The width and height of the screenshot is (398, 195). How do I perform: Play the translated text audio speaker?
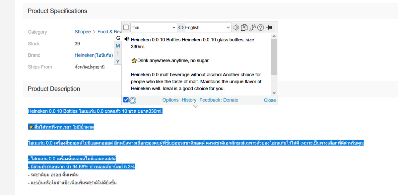[x=127, y=39]
